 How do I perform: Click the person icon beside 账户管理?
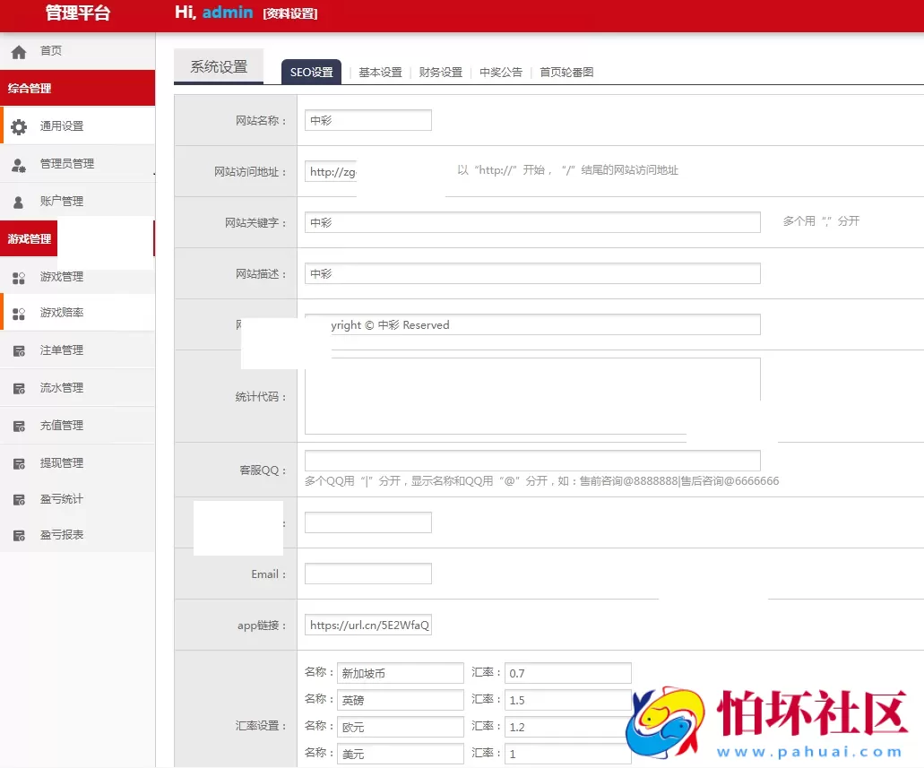pyautogui.click(x=19, y=201)
